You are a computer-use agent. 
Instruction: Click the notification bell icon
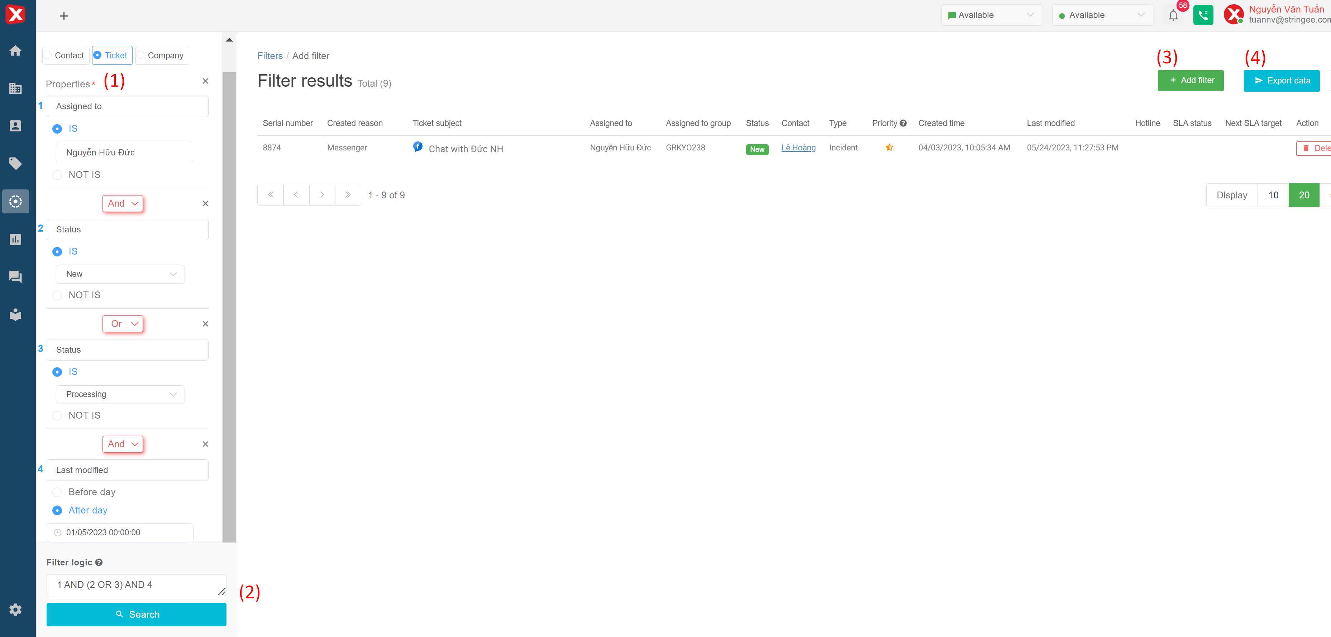click(1173, 15)
